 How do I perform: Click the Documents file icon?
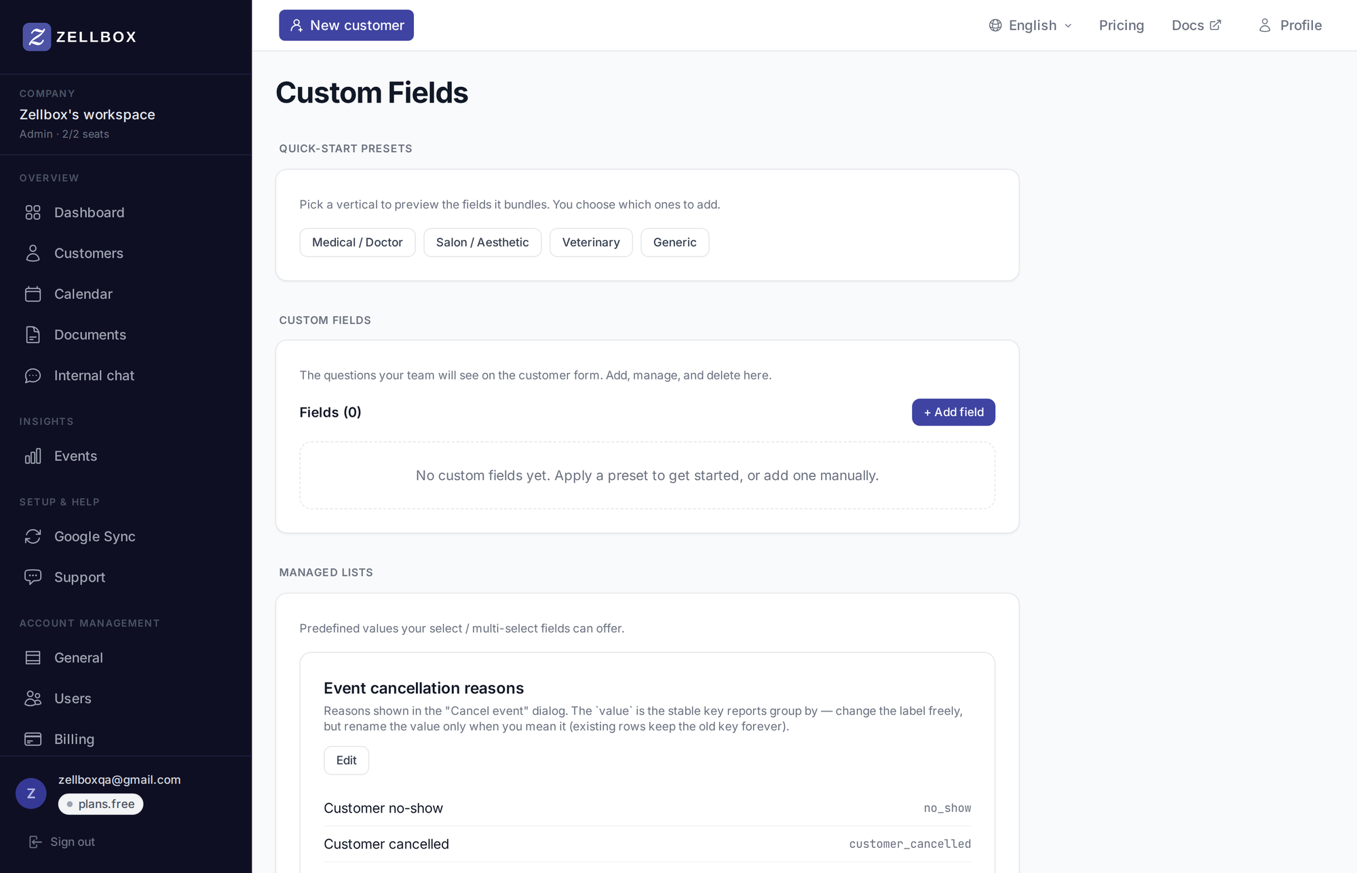(x=33, y=335)
